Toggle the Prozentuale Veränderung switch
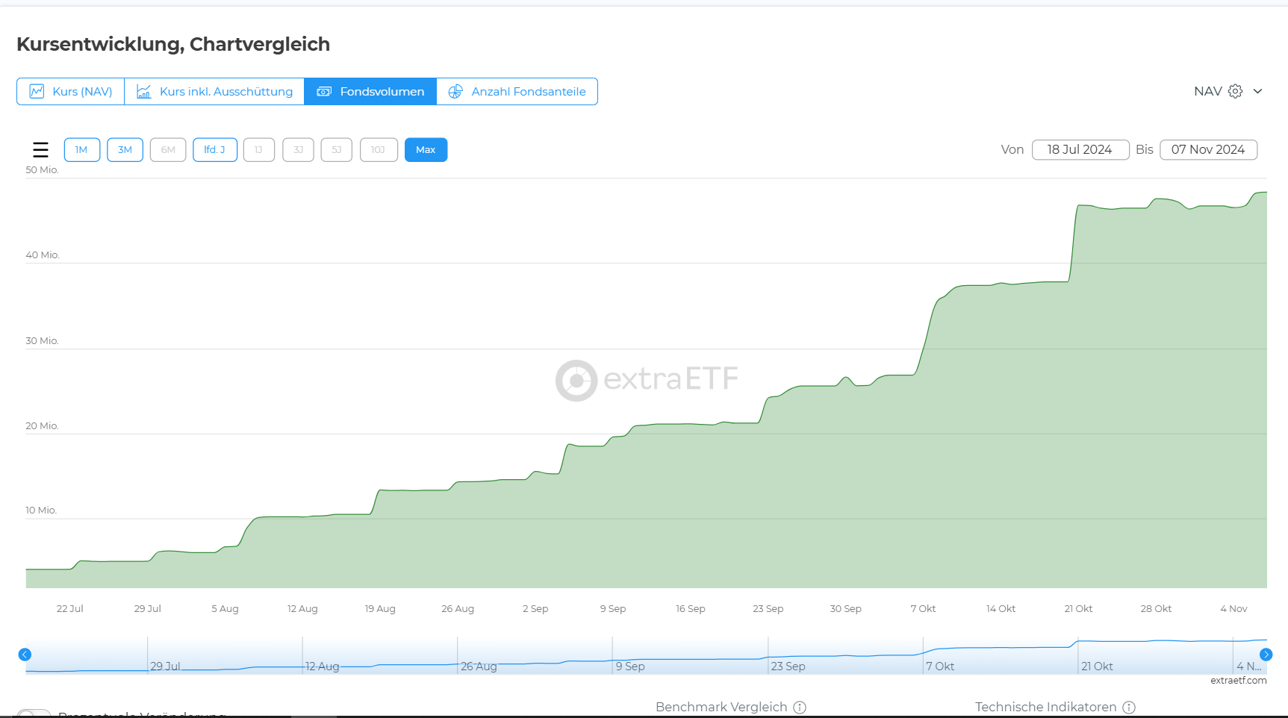Viewport: 1288px width, 718px height. [x=34, y=714]
